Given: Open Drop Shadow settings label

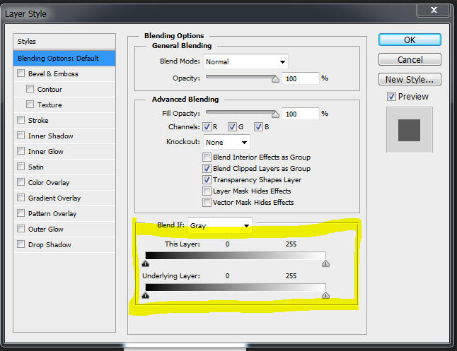Looking at the screenshot, I should tap(50, 244).
